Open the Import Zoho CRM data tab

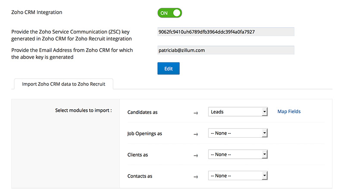click(x=64, y=84)
